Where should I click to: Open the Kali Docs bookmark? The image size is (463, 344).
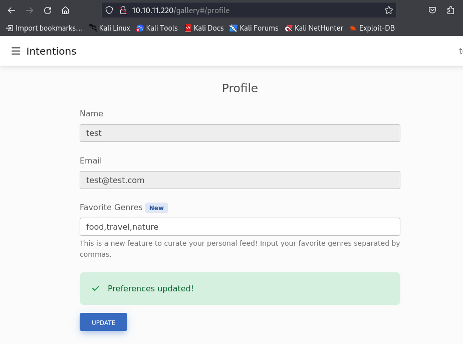[x=204, y=28]
